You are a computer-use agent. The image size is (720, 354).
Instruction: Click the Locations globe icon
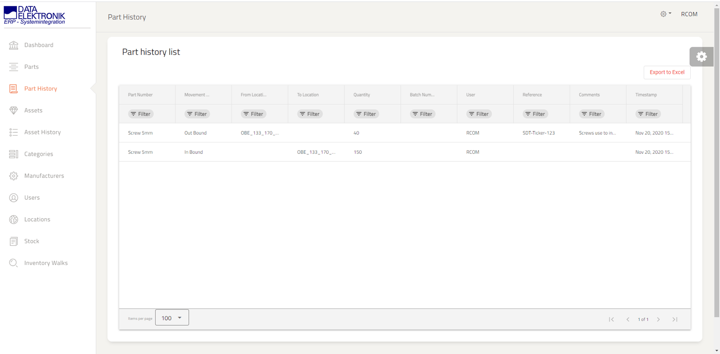point(13,219)
